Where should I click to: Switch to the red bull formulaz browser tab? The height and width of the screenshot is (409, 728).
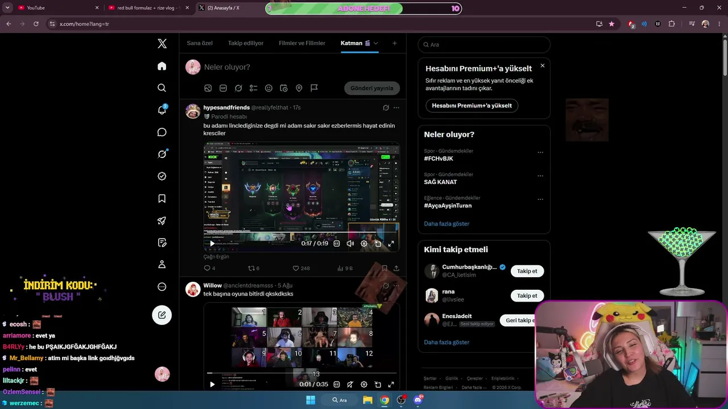click(148, 8)
